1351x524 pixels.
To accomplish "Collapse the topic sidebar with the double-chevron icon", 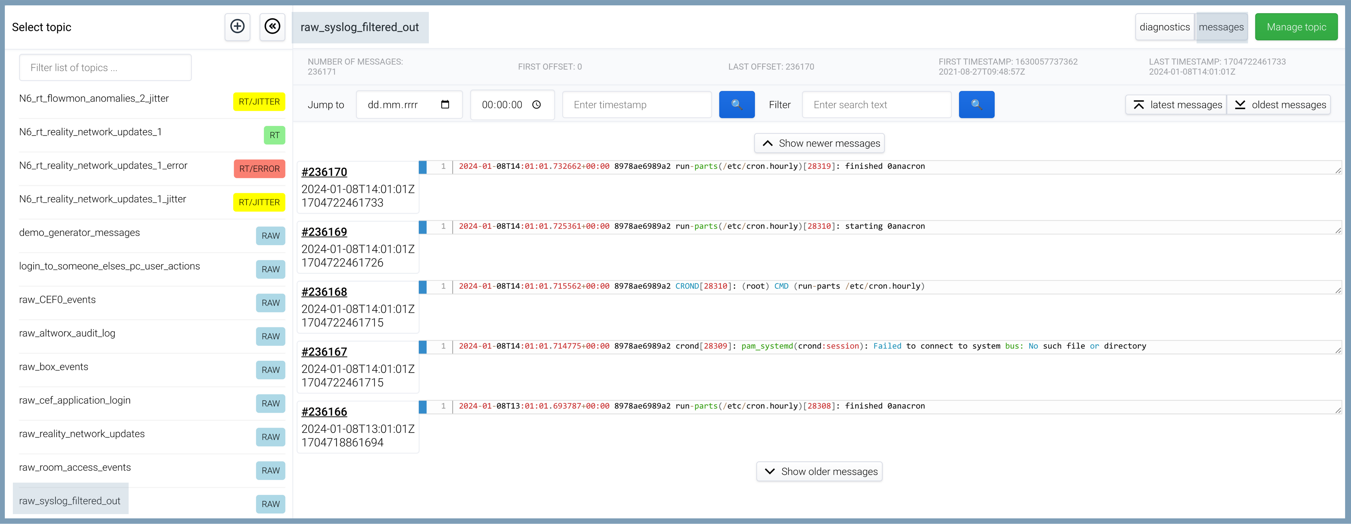I will click(x=272, y=27).
